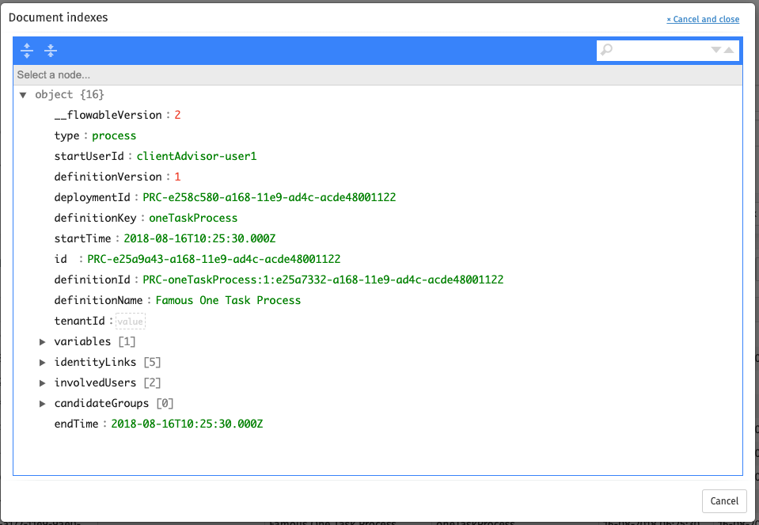The width and height of the screenshot is (759, 525).
Task: Expand the variables node
Action: point(43,342)
